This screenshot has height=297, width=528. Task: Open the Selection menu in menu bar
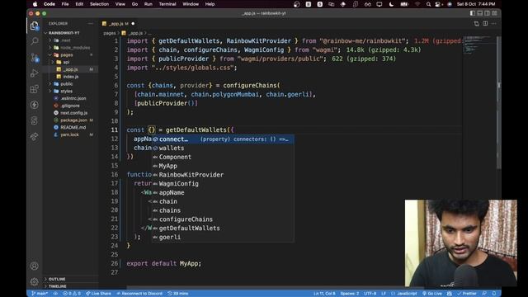coord(99,4)
